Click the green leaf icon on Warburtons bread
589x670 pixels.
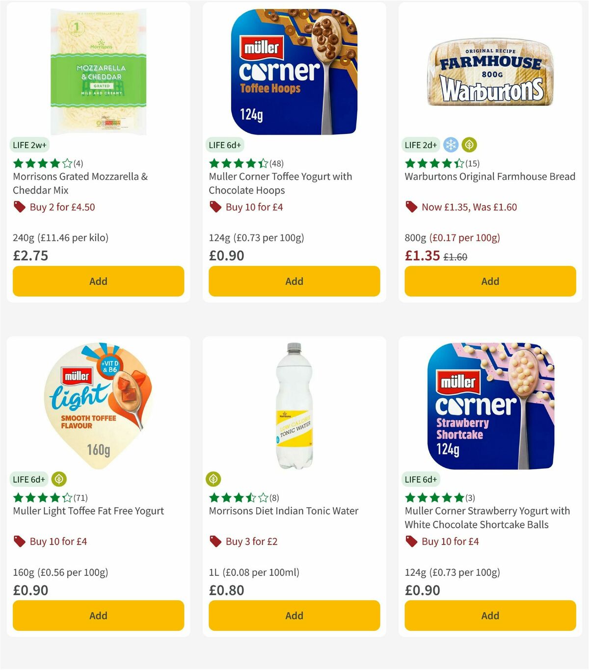click(x=471, y=145)
